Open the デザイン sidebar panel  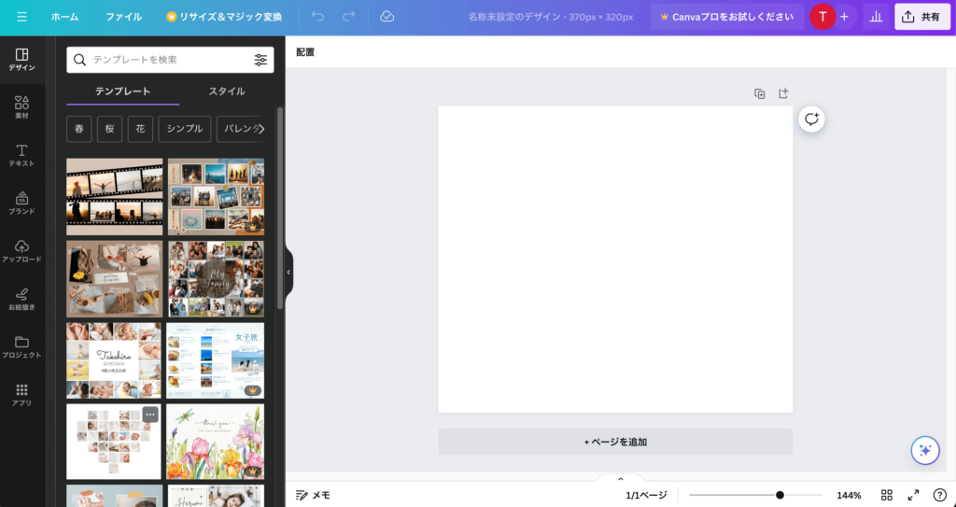point(22,60)
